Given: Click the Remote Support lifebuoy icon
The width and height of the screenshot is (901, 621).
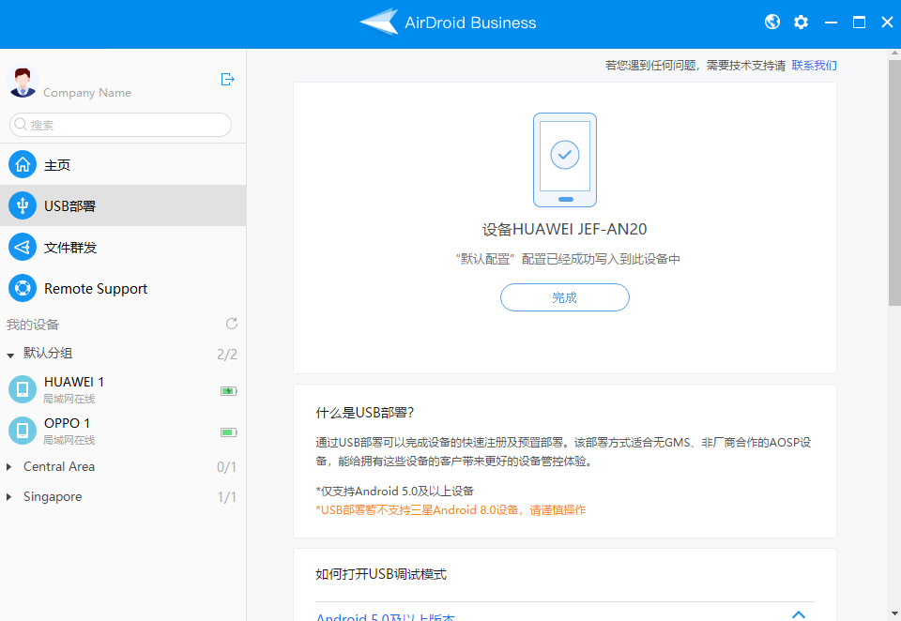Looking at the screenshot, I should pyautogui.click(x=23, y=288).
